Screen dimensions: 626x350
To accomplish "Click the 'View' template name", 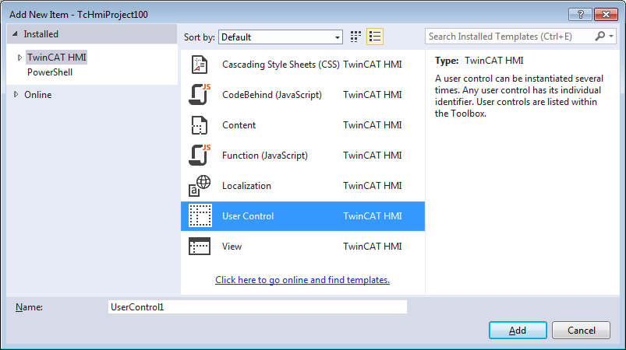I will pyautogui.click(x=232, y=247).
